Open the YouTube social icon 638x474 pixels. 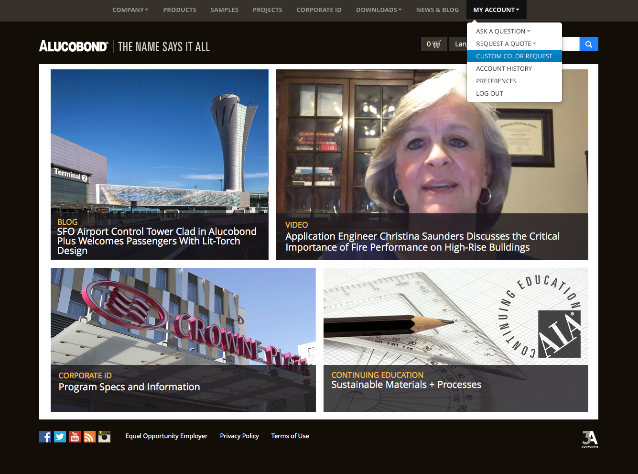(x=75, y=437)
